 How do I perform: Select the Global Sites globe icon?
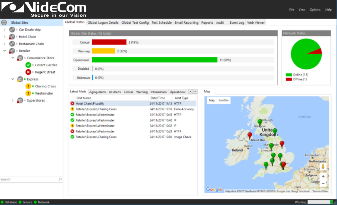[x=4, y=23]
